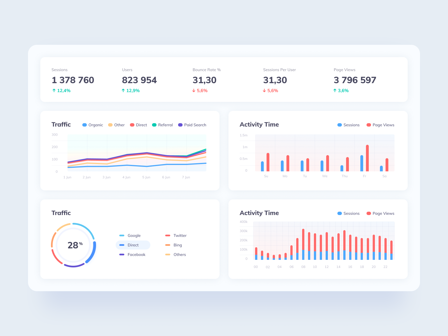Toggle the Bing legend entry
448x336 pixels.
168,245
